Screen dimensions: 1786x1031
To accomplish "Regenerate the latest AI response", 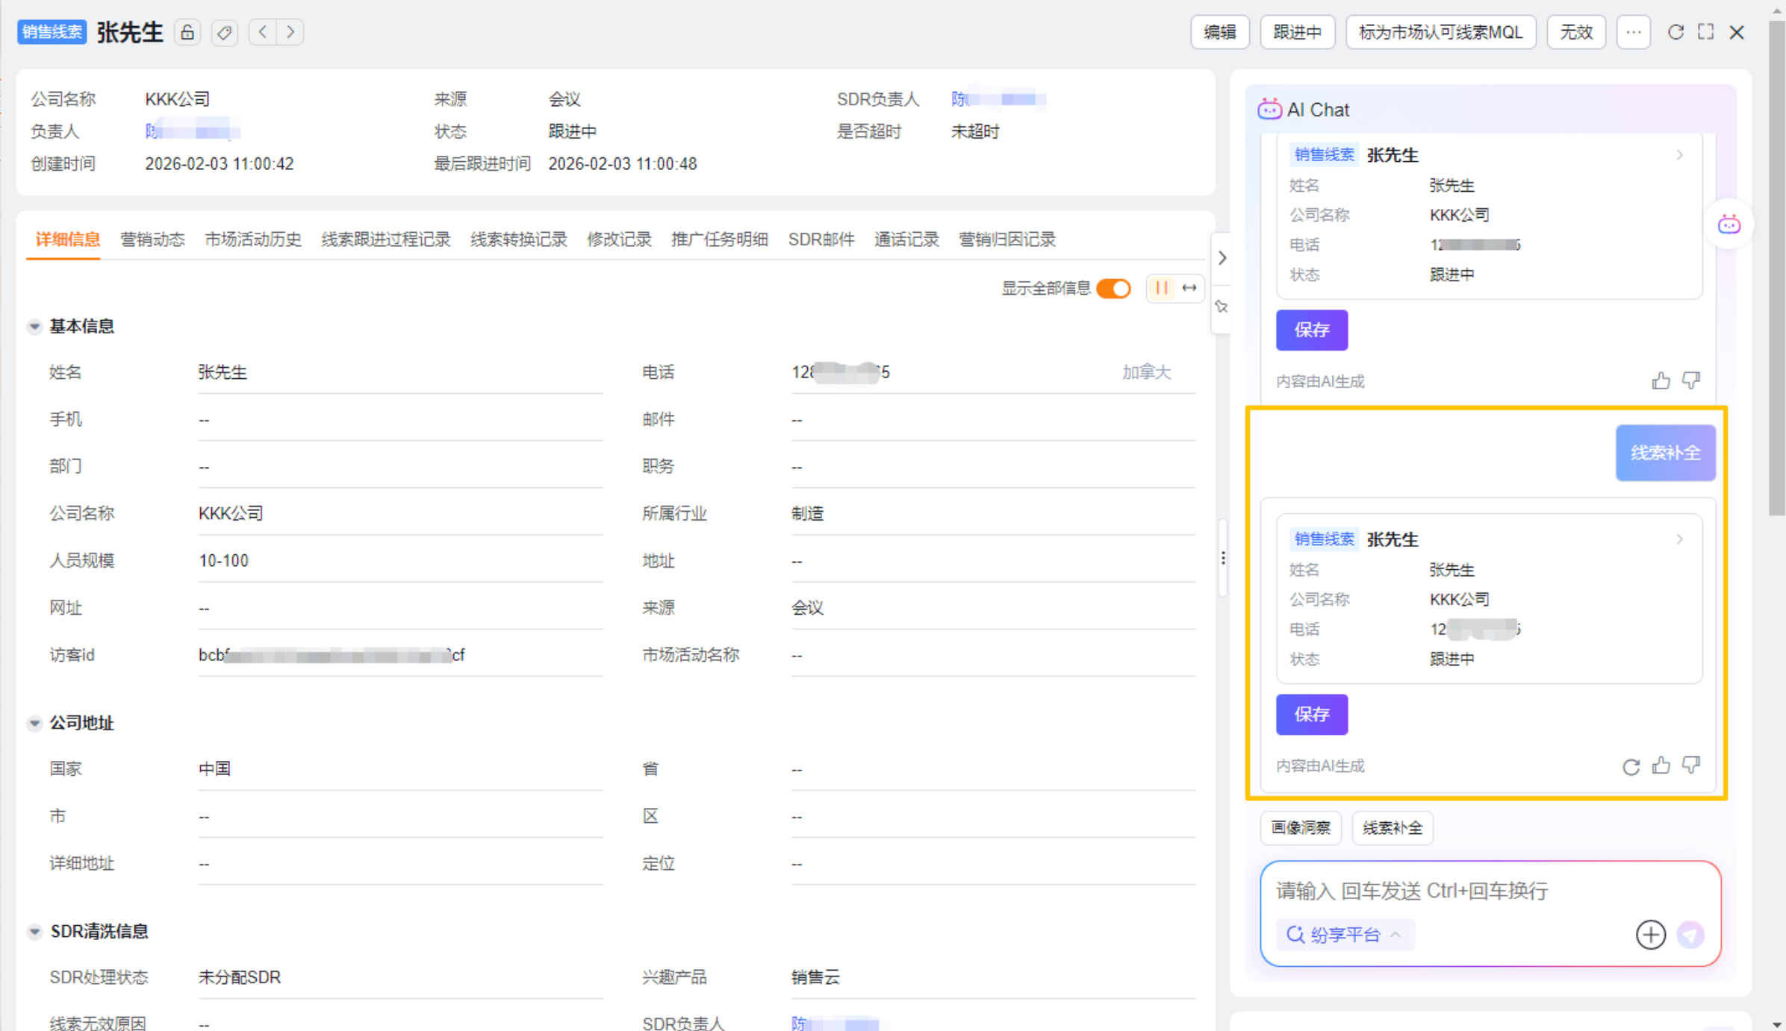I will [x=1631, y=766].
